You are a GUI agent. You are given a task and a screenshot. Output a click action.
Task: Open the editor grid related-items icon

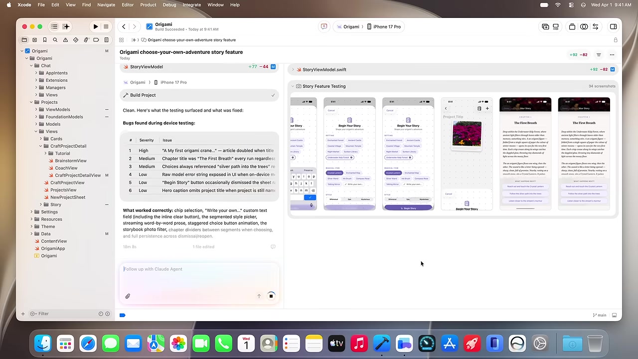coord(121,40)
